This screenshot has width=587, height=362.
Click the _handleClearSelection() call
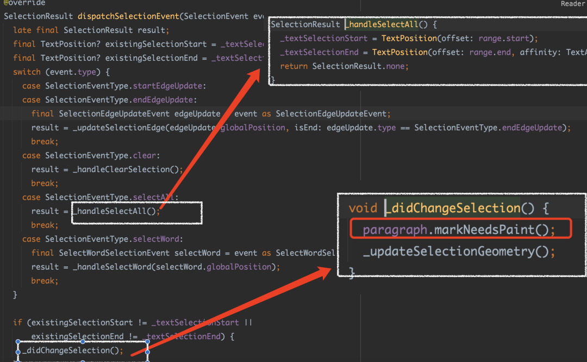tap(128, 169)
